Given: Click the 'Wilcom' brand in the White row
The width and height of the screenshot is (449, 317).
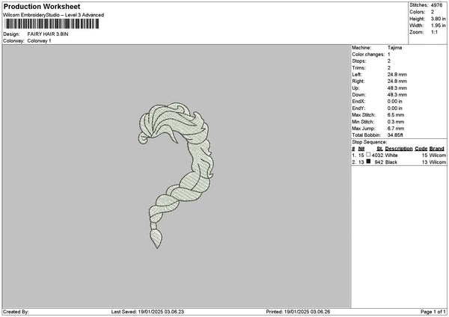Looking at the screenshot, I should 438,156.
